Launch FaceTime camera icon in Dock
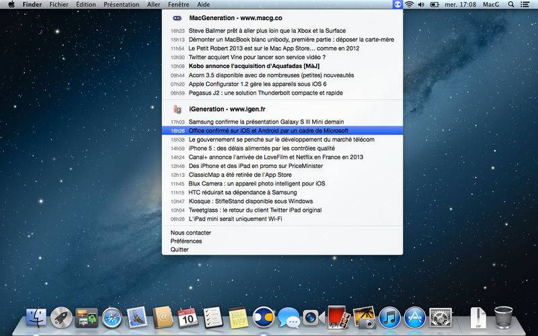Viewport: 538px width, 336px height. click(x=313, y=318)
